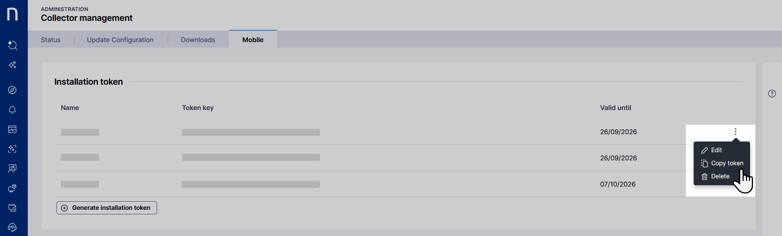Open the users icon in sidebar
The image size is (782, 236).
(x=13, y=169)
